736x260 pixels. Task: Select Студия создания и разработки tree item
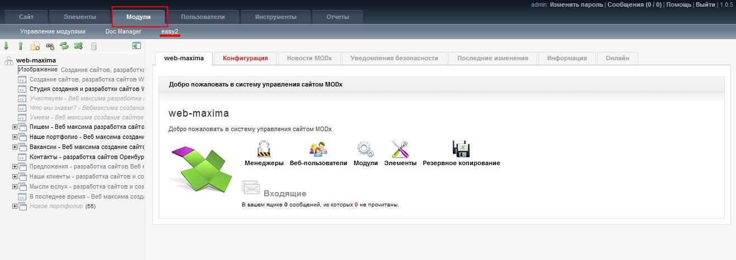point(87,89)
